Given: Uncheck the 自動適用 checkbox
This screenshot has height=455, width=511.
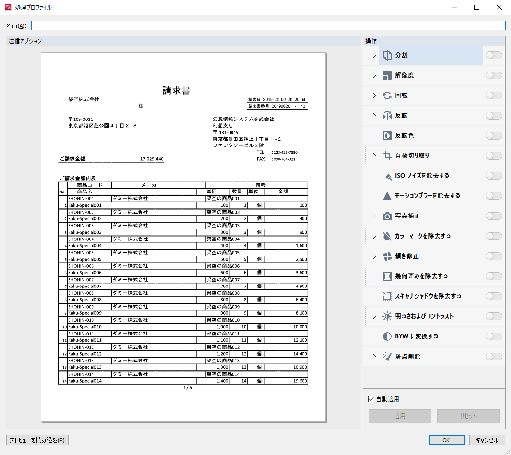Looking at the screenshot, I should pos(372,399).
